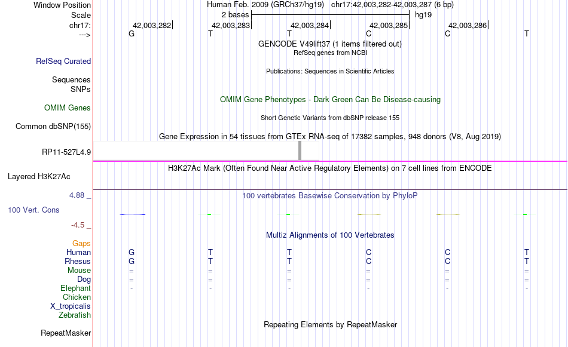Click the 100 Vert. Cons track label

(33, 210)
